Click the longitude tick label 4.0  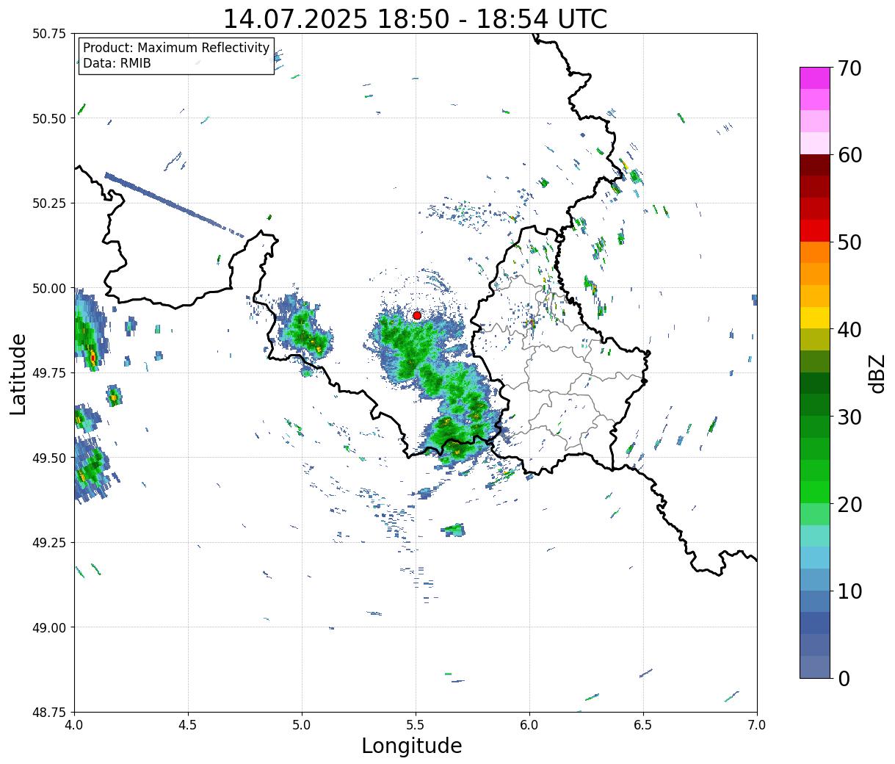[74, 724]
